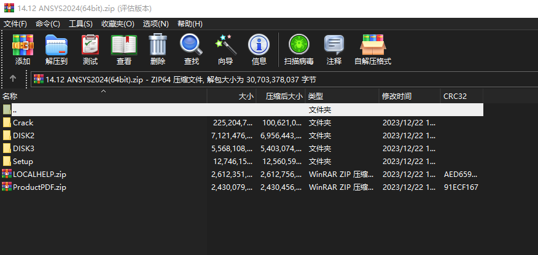Click the Crack folder icon
Viewport: 538px width, 255px height.
[x=7, y=122]
